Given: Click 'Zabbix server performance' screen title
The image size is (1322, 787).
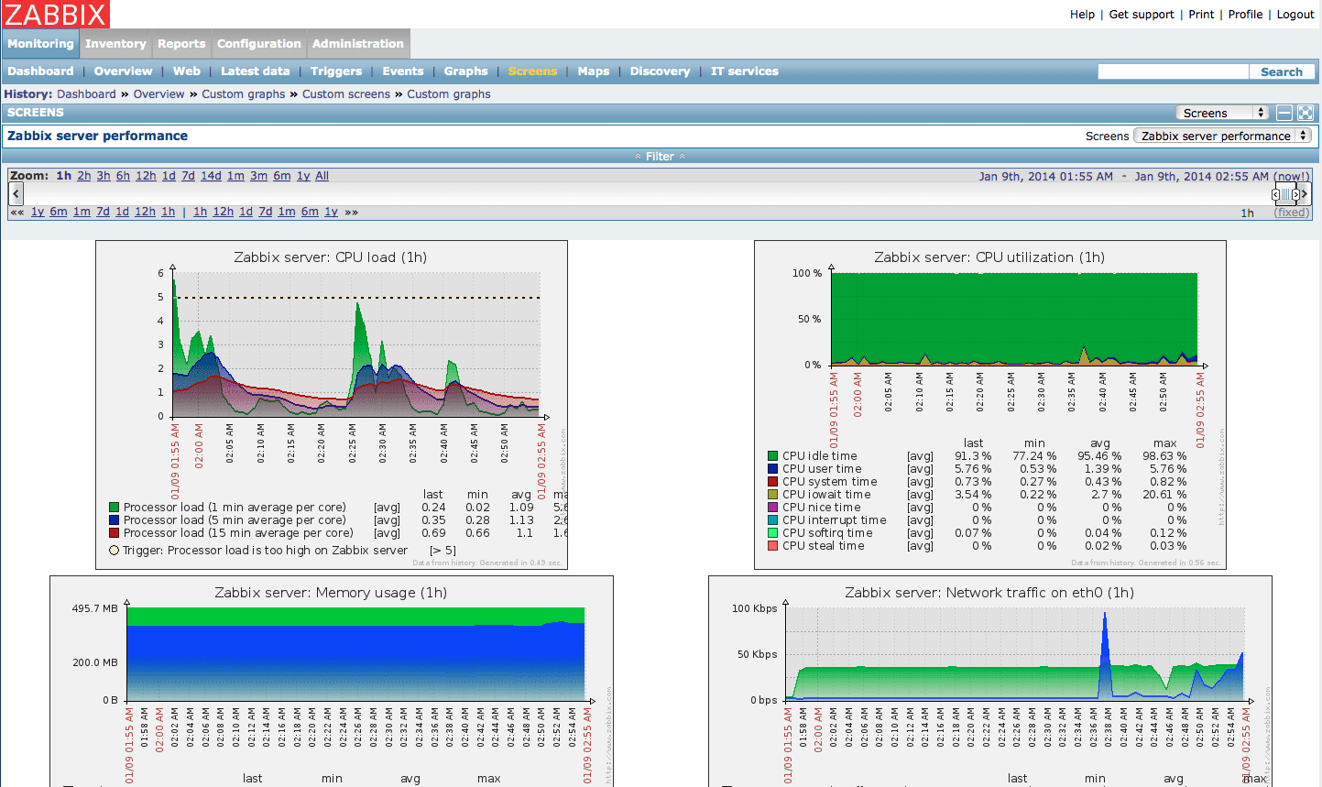Looking at the screenshot, I should (97, 136).
